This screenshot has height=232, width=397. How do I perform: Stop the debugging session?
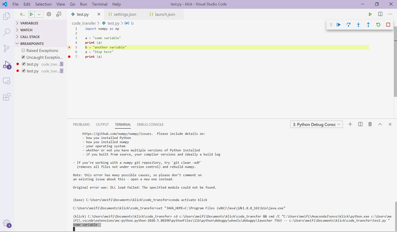coord(388,24)
